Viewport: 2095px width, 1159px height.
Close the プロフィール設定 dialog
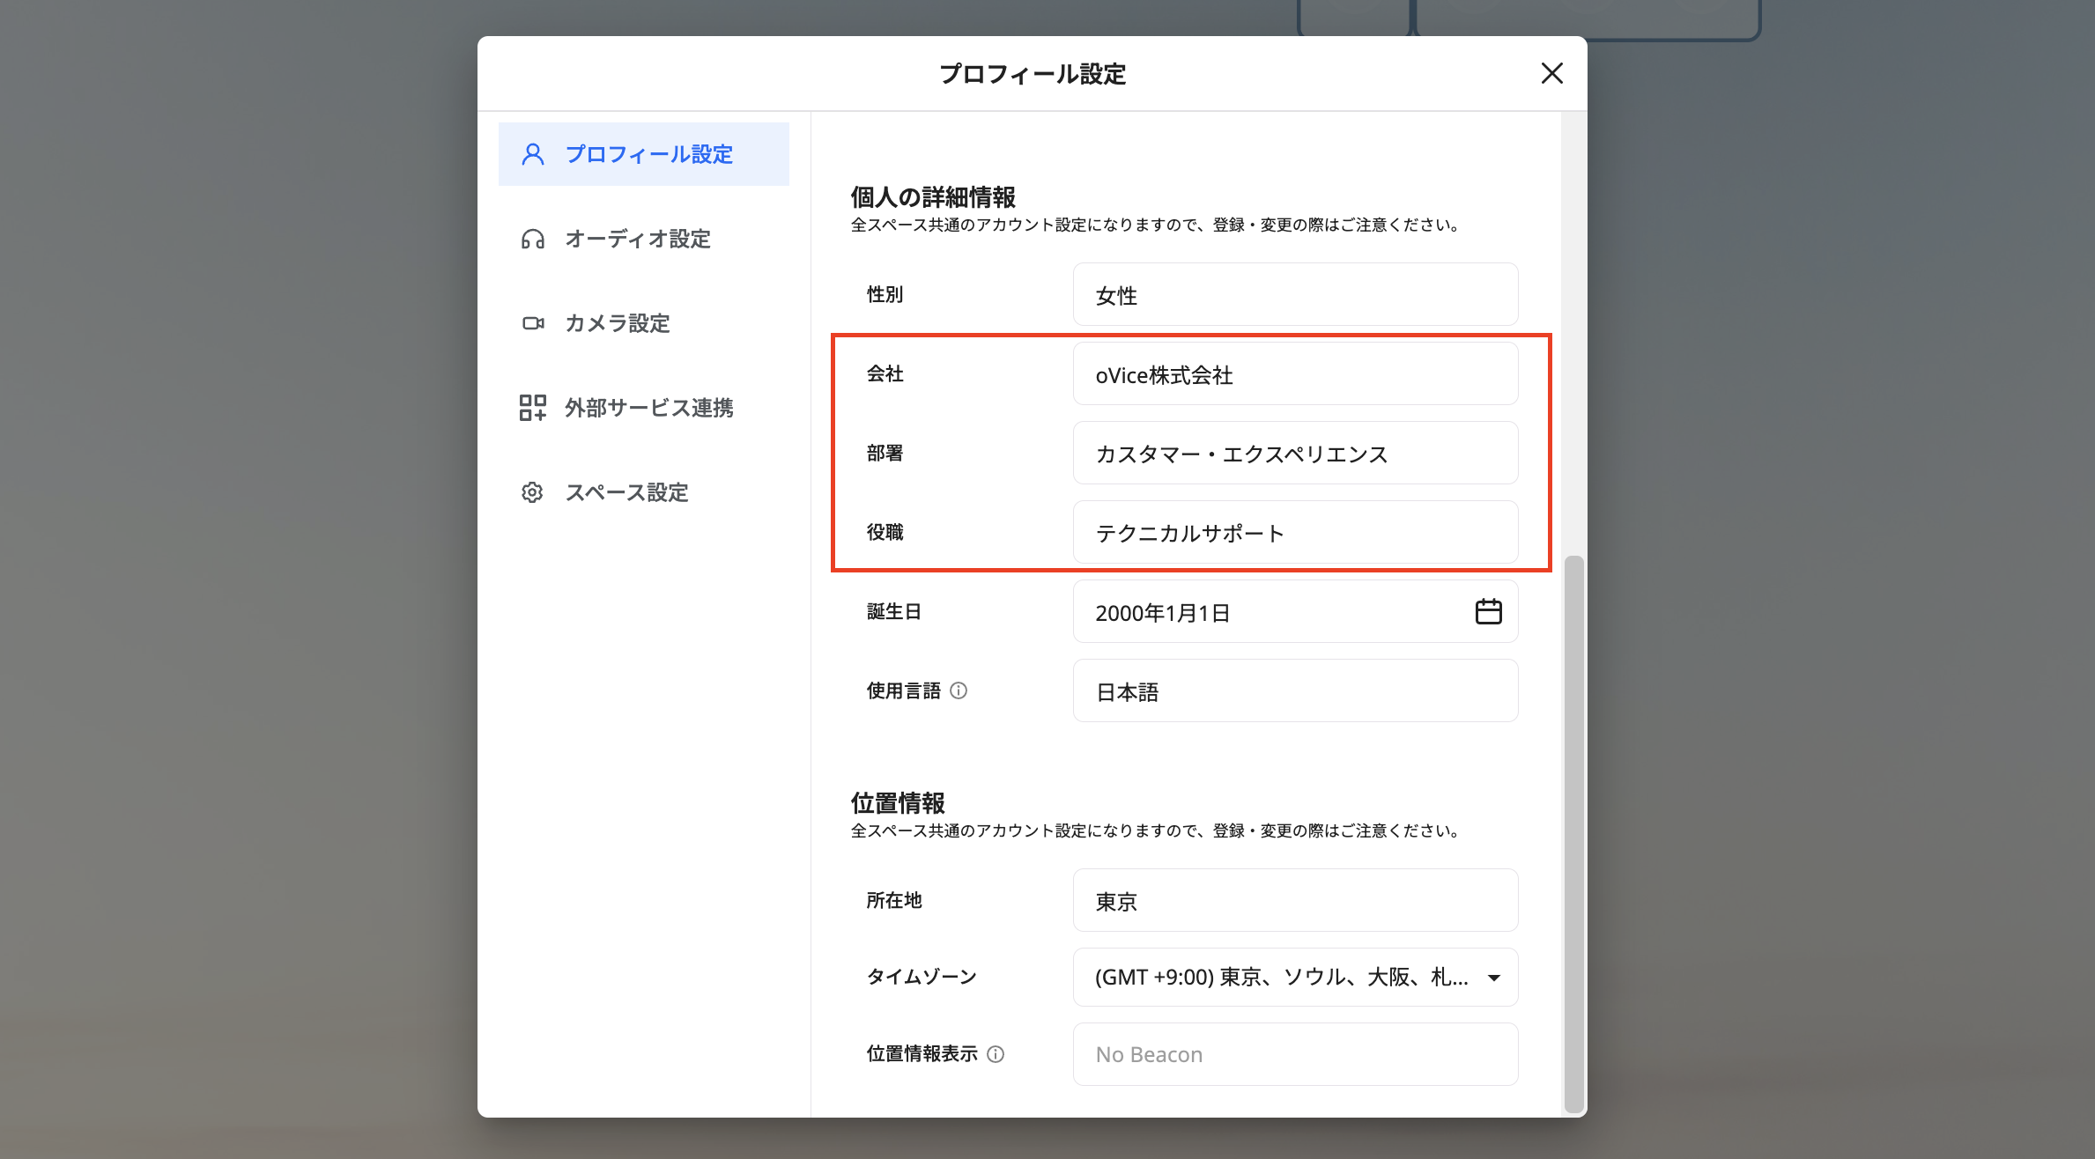point(1552,74)
